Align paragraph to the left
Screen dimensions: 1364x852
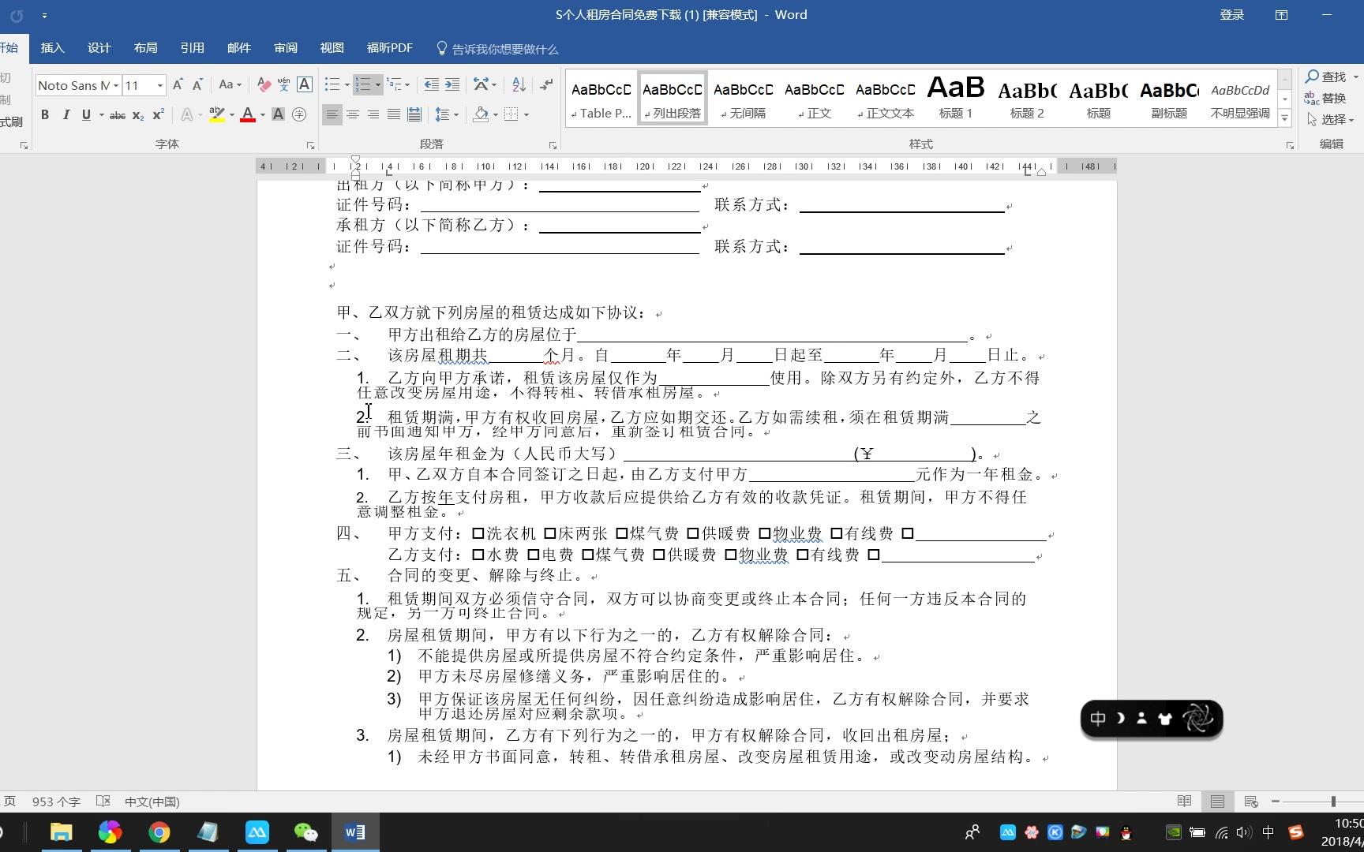tap(332, 114)
